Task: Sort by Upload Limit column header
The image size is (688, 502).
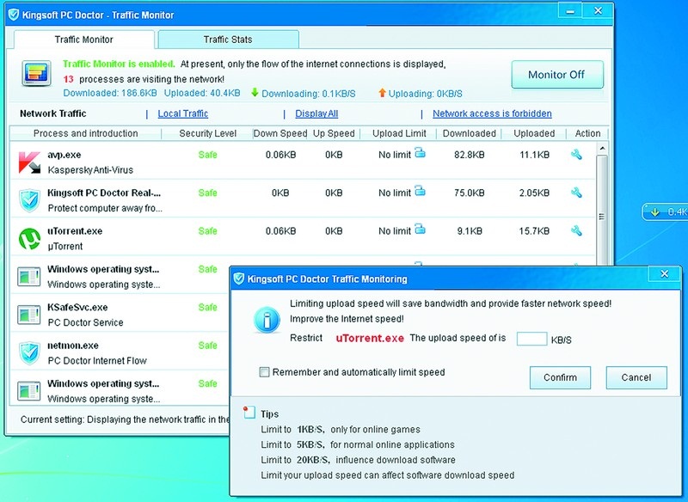Action: click(399, 133)
